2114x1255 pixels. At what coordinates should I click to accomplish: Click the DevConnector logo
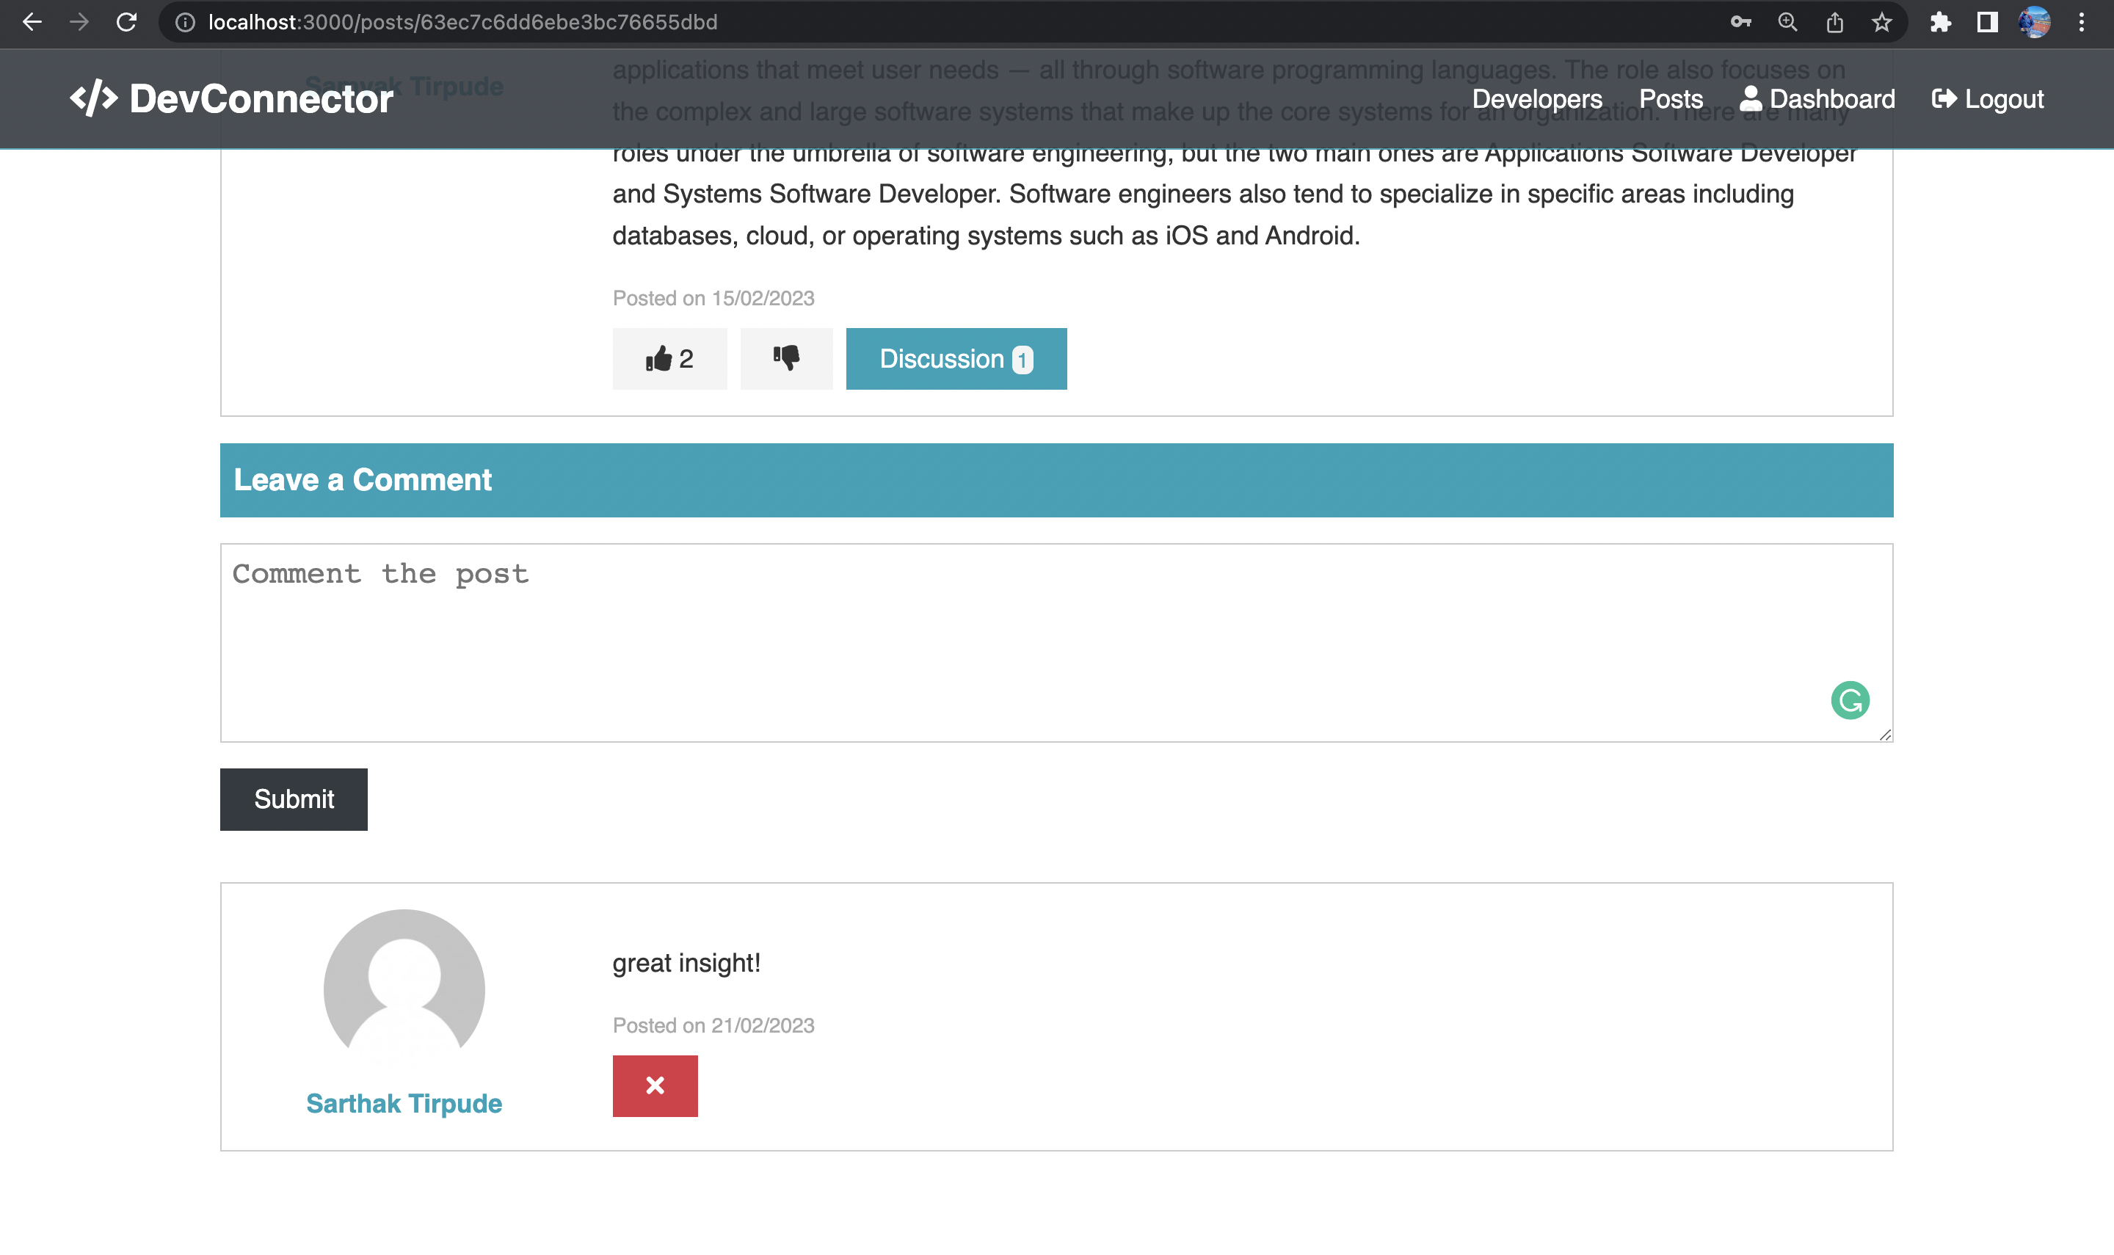click(x=232, y=99)
